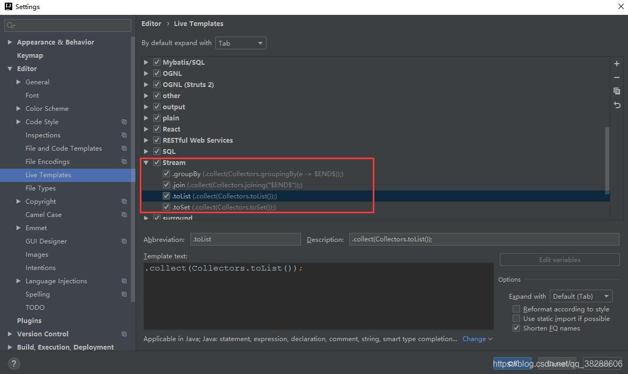Click the project-level icon beside Inspections
The height and width of the screenshot is (374, 628).
pyautogui.click(x=124, y=135)
